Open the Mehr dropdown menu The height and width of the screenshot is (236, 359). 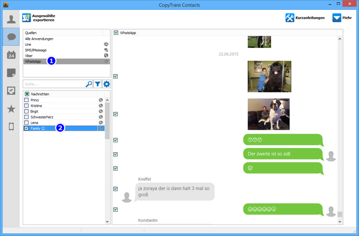point(342,18)
